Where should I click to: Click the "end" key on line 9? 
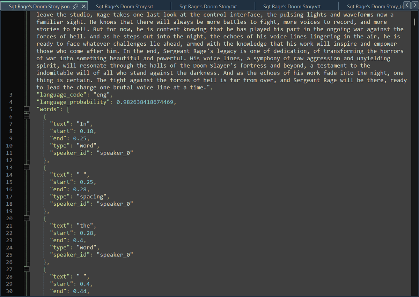59,138
